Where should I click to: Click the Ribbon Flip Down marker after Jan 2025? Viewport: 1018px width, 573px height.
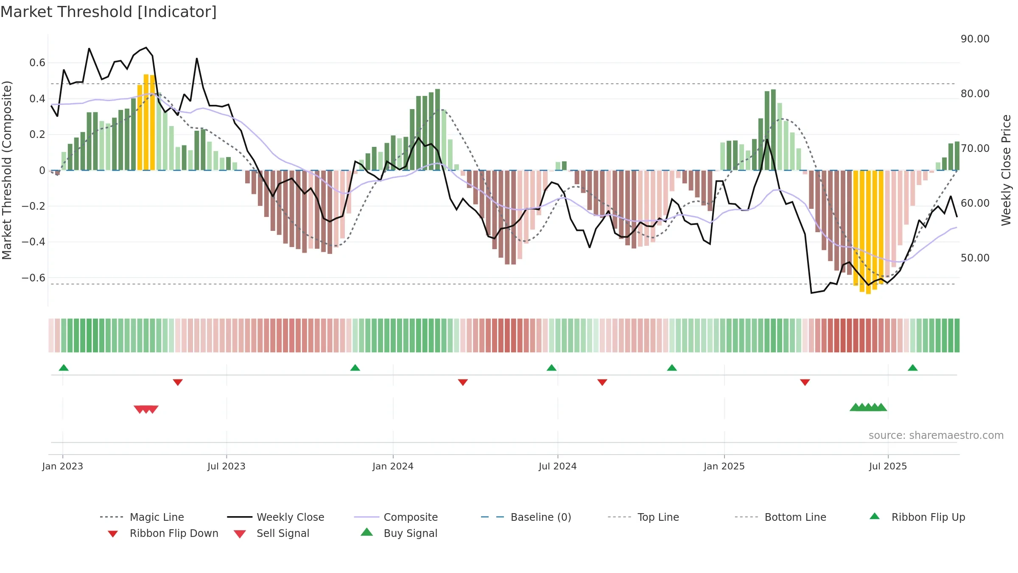pos(805,382)
